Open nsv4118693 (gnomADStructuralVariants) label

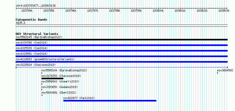point(45,59)
